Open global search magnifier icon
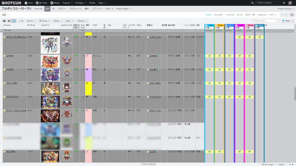This screenshot has height=166, width=296. point(252,3)
